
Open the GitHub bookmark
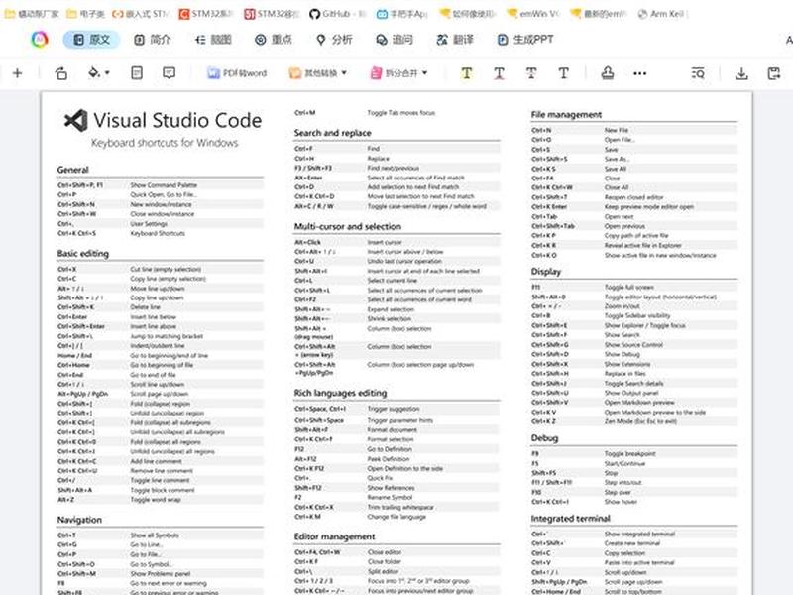tap(338, 14)
